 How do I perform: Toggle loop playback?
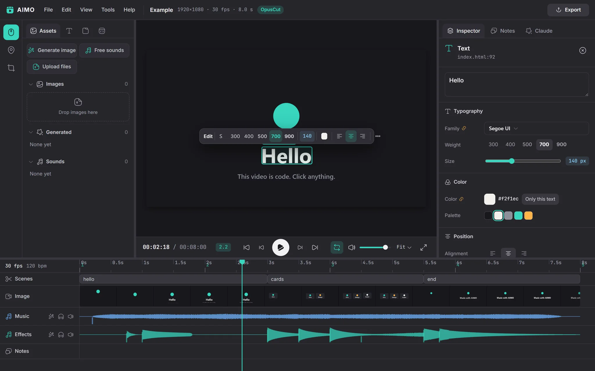337,247
